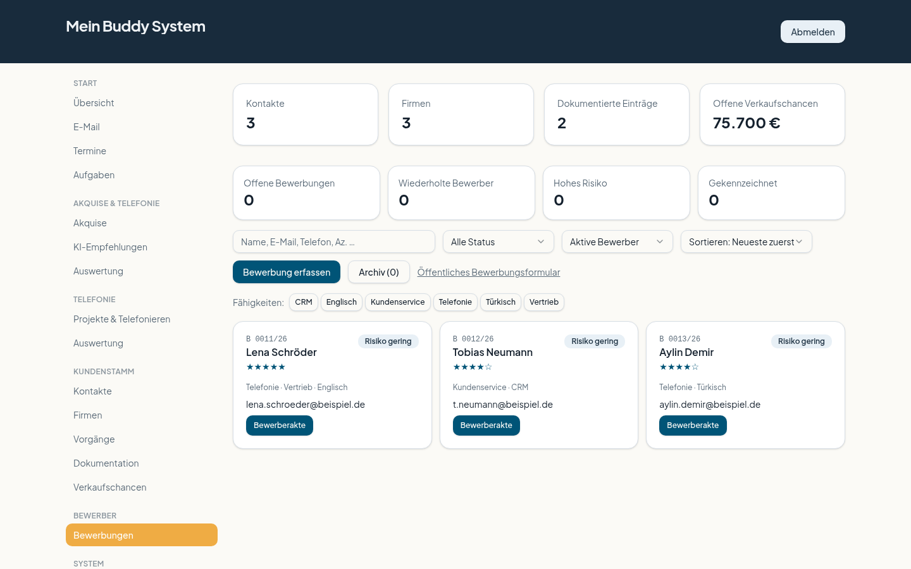The width and height of the screenshot is (911, 569).
Task: Click the Abmelden button
Action: pyautogui.click(x=813, y=32)
